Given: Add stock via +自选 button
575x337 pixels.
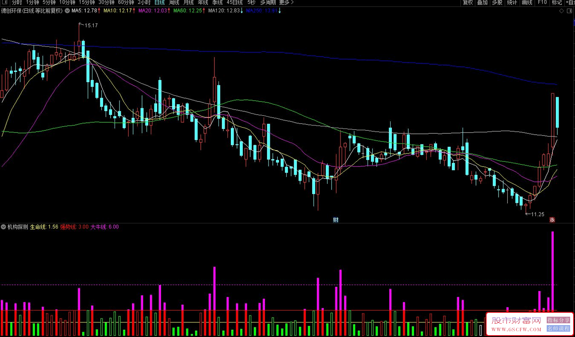Looking at the screenshot, I should point(570,3).
